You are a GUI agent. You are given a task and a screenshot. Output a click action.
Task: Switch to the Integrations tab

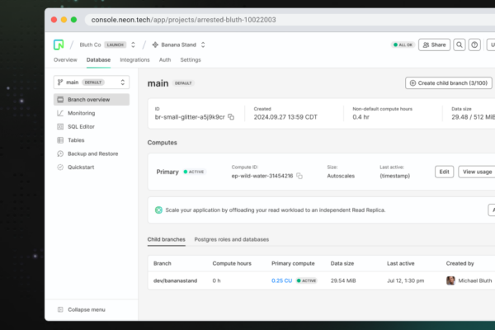point(134,60)
